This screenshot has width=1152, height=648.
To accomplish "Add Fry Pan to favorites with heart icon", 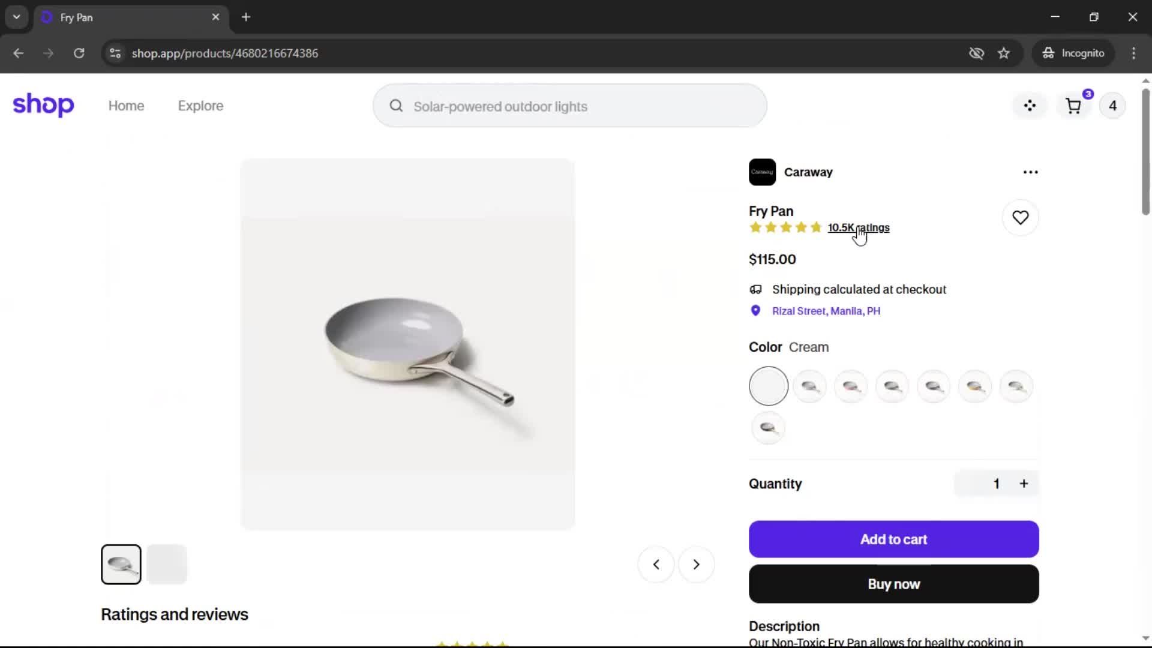I will (x=1020, y=218).
